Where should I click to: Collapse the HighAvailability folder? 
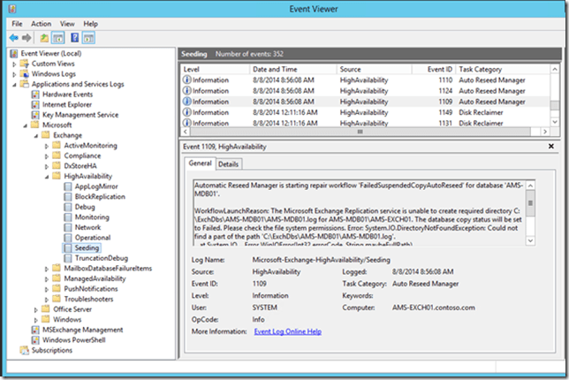pos(47,176)
